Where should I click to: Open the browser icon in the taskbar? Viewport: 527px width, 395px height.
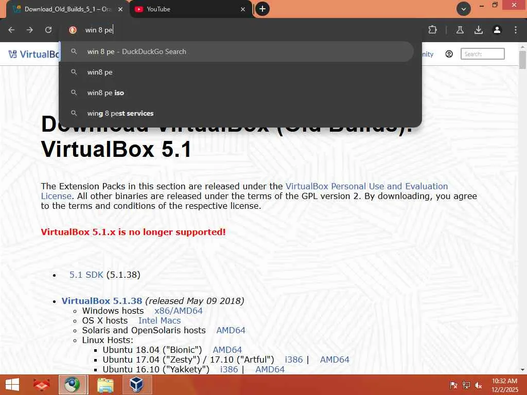click(x=72, y=385)
